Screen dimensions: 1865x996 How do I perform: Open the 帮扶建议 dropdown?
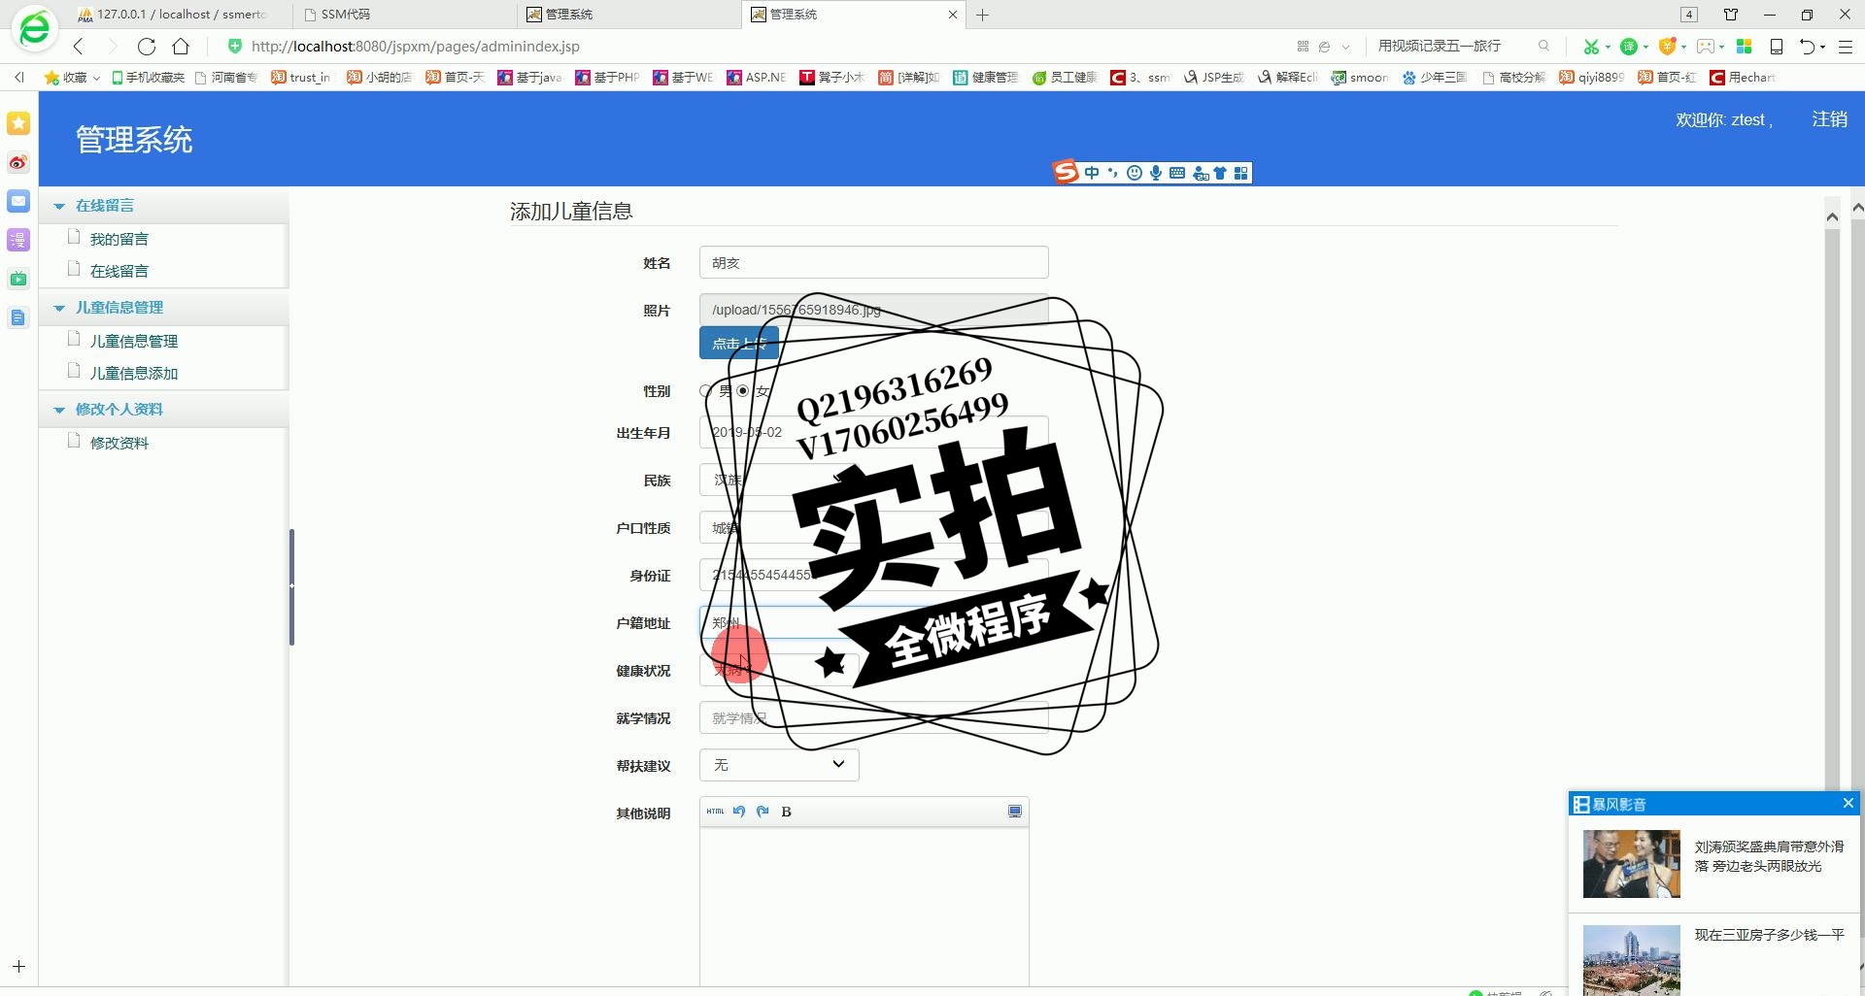tap(779, 765)
